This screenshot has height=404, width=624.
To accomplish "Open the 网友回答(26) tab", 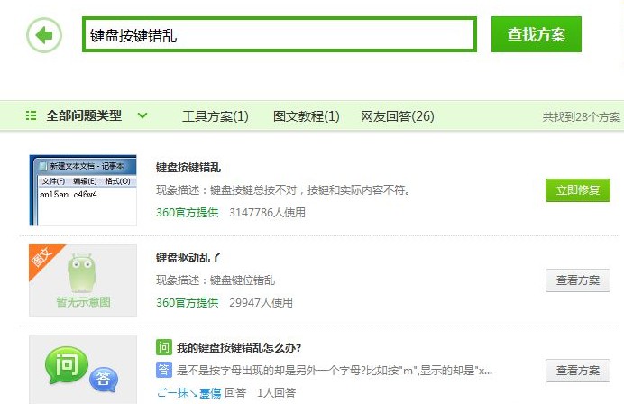I will click(x=397, y=116).
